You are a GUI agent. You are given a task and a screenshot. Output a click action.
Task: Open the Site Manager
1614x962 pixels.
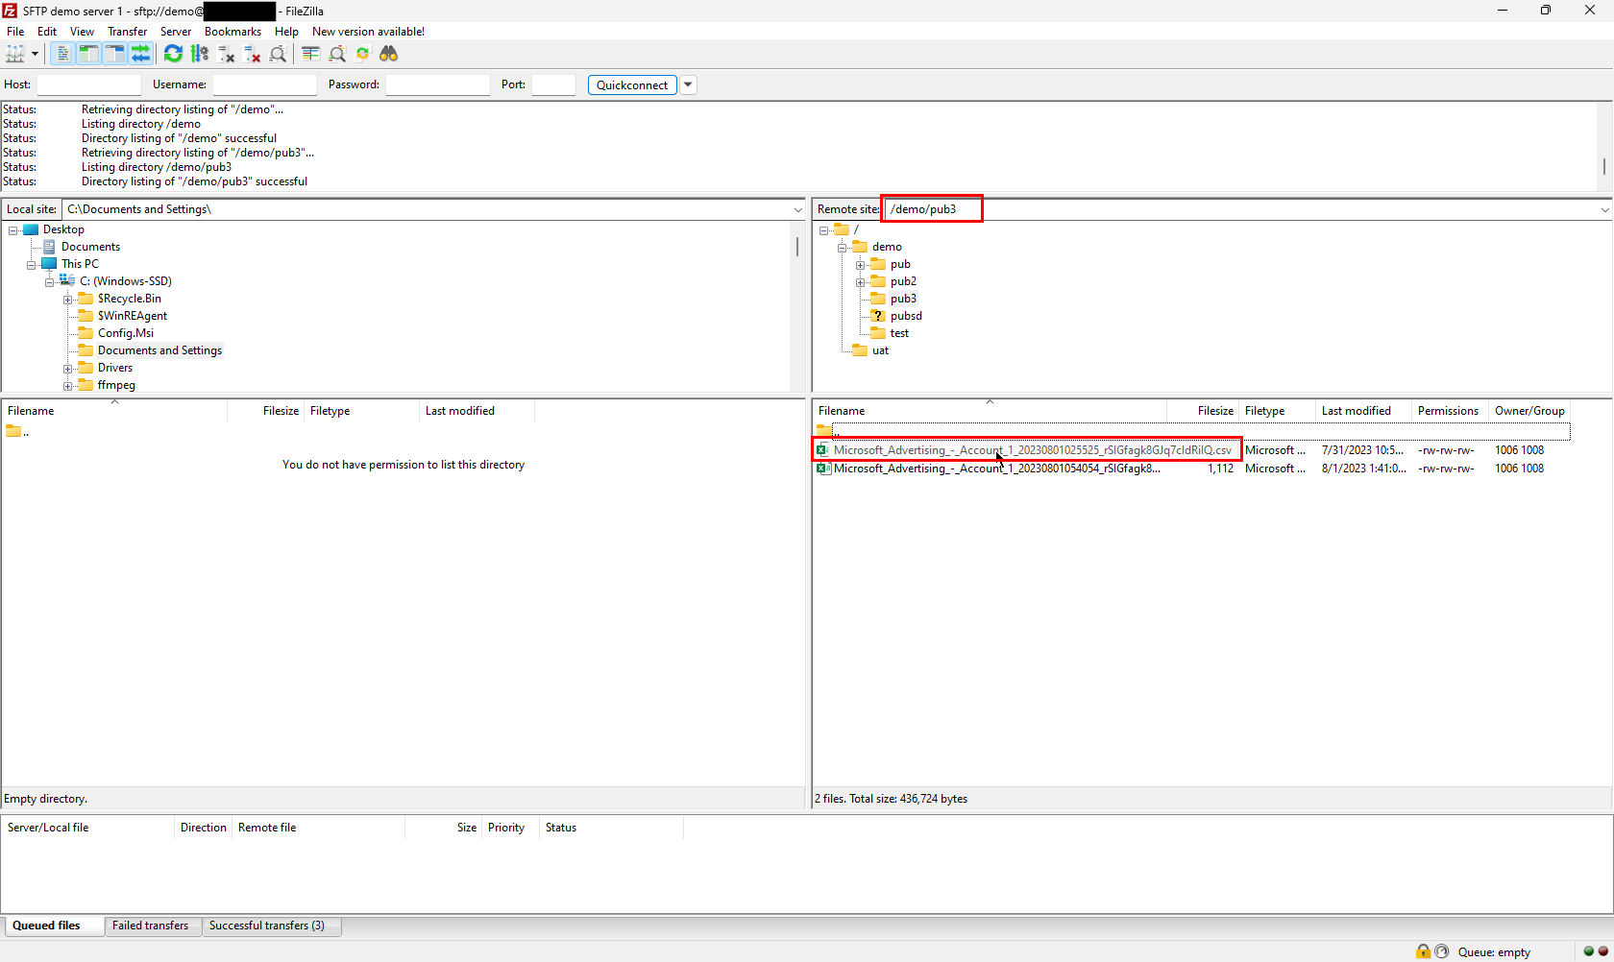coord(15,54)
